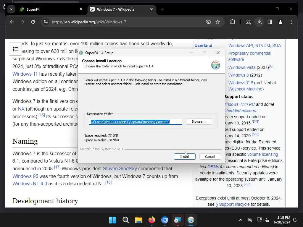The height and width of the screenshot is (227, 303).
Task: Follow the NX link
Action: 21,109
